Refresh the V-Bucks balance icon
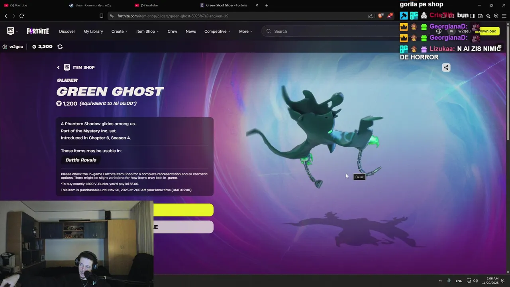The width and height of the screenshot is (510, 287). point(60,47)
